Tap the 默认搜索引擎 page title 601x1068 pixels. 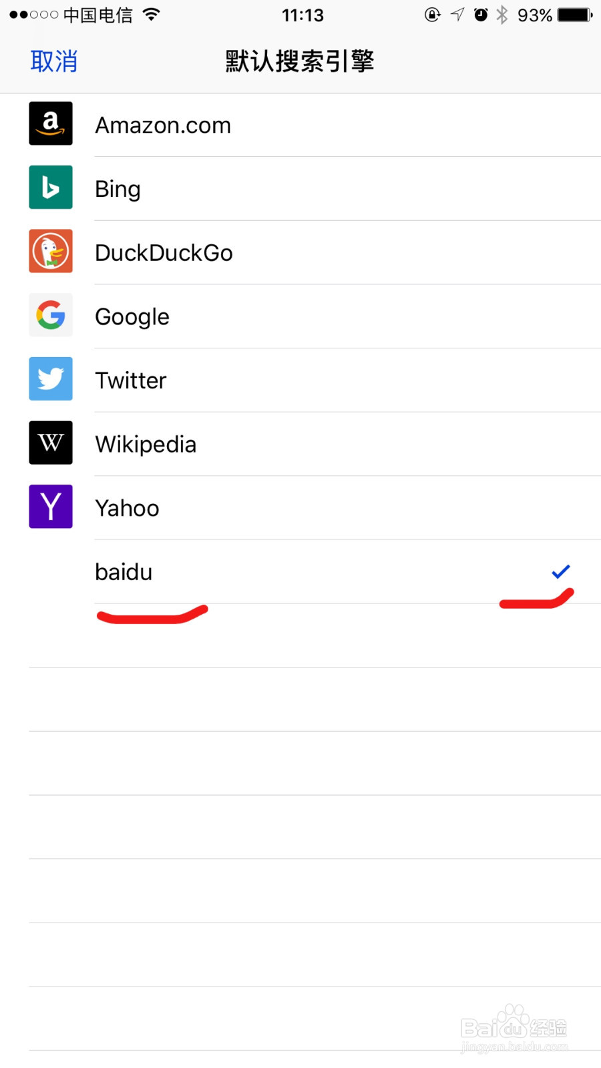pos(300,61)
